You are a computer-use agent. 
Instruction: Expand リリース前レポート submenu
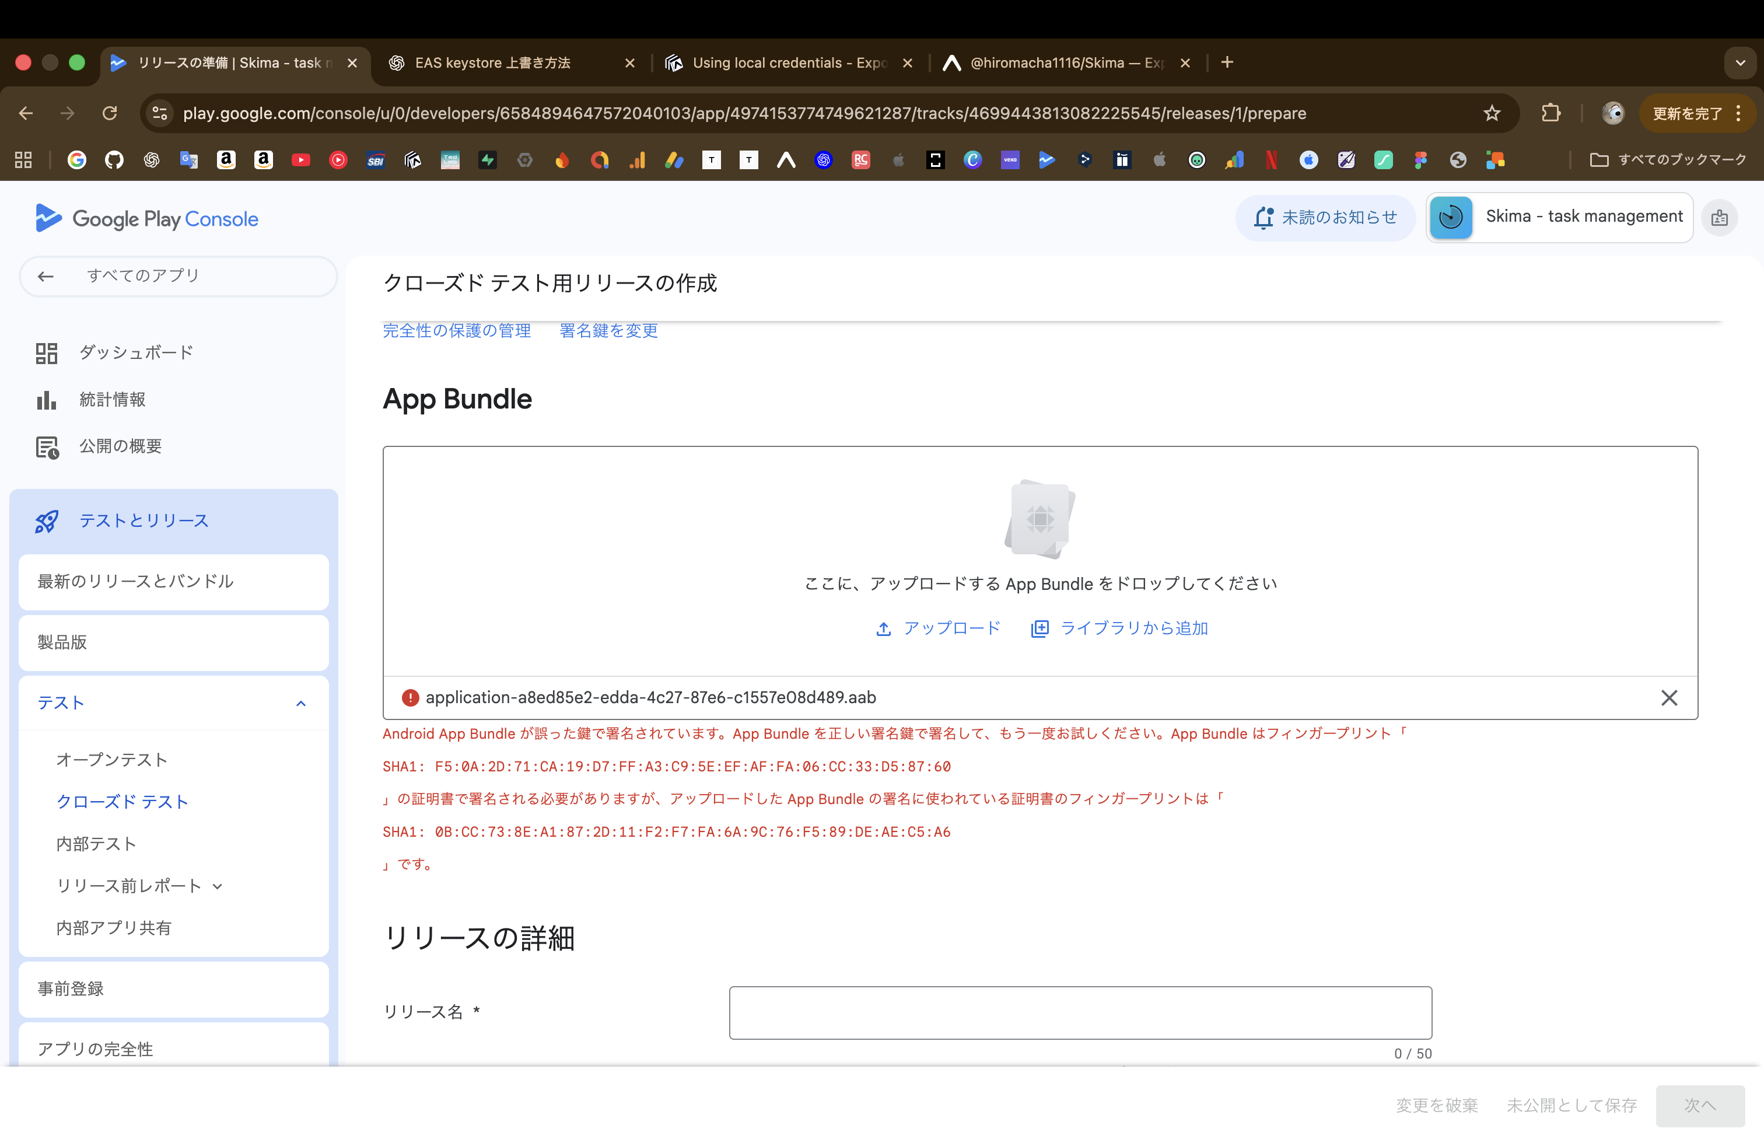click(x=216, y=886)
